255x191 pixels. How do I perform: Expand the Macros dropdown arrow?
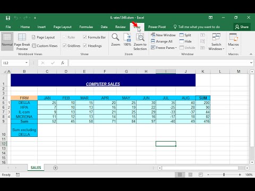(x=233, y=49)
